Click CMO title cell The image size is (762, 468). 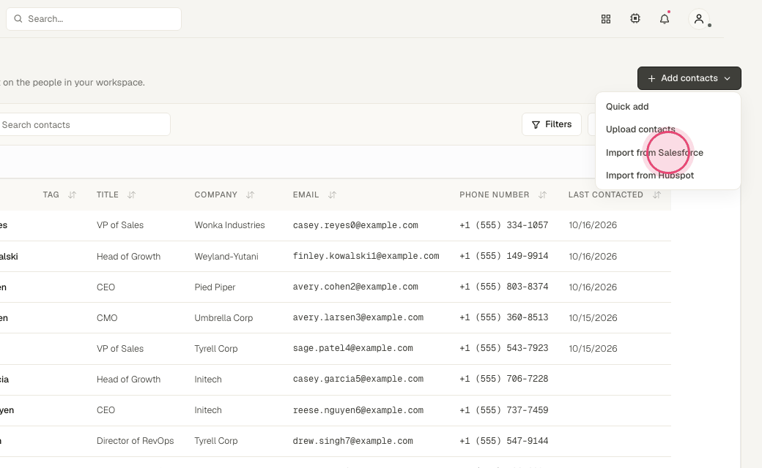pyautogui.click(x=107, y=318)
